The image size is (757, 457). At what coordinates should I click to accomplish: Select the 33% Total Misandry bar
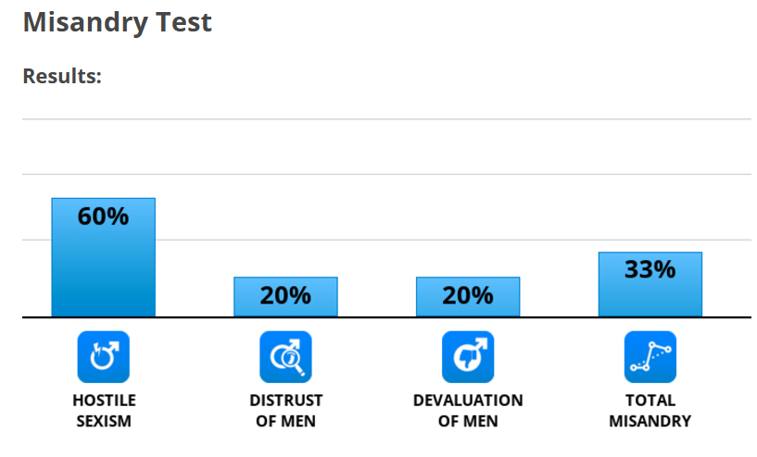tap(650, 284)
